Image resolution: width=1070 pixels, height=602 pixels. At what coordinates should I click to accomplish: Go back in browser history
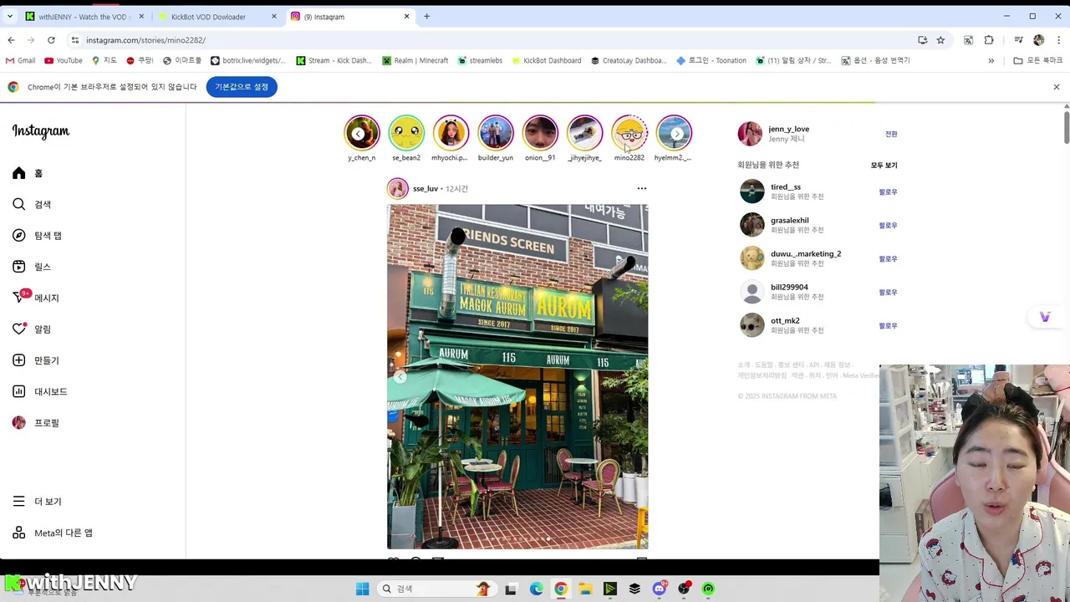coord(11,40)
